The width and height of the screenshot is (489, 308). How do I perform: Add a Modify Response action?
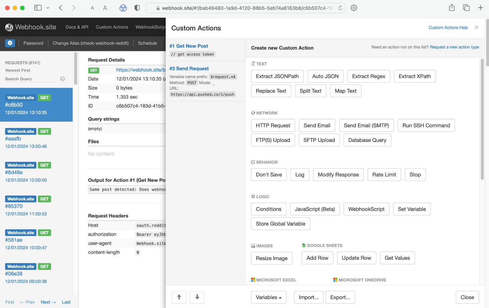pyautogui.click(x=338, y=175)
